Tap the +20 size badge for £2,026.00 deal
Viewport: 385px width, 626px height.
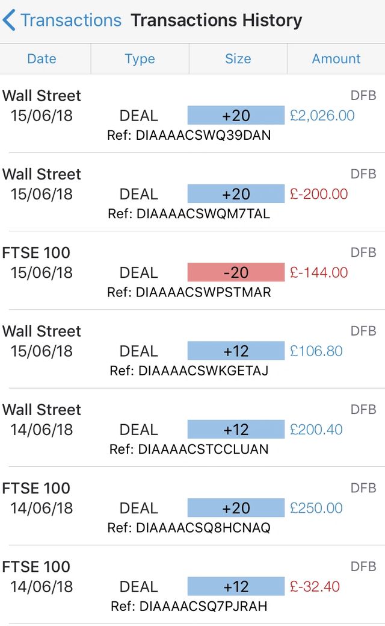[x=236, y=115]
